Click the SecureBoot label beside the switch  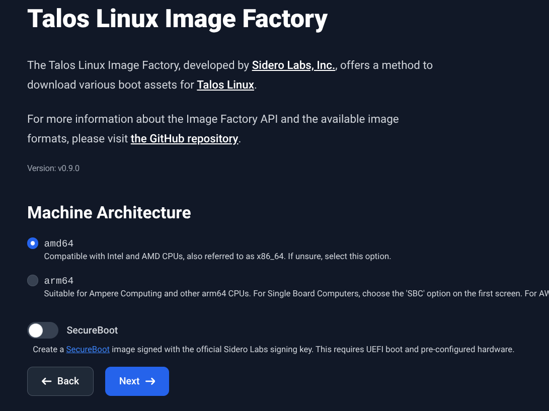point(92,330)
